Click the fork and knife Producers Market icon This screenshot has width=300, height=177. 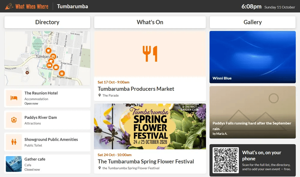pos(150,54)
